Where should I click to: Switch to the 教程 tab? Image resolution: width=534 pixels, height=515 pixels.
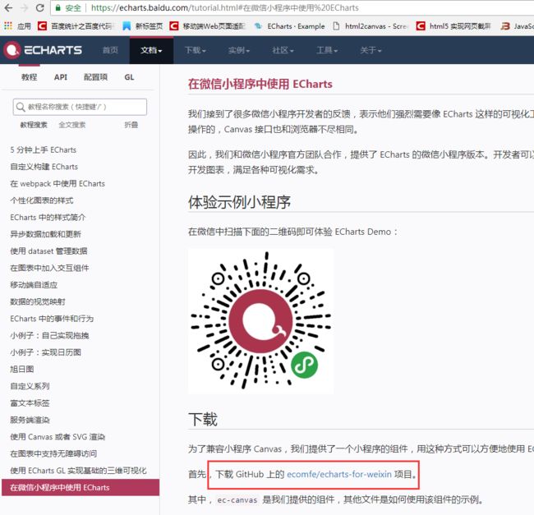point(30,77)
